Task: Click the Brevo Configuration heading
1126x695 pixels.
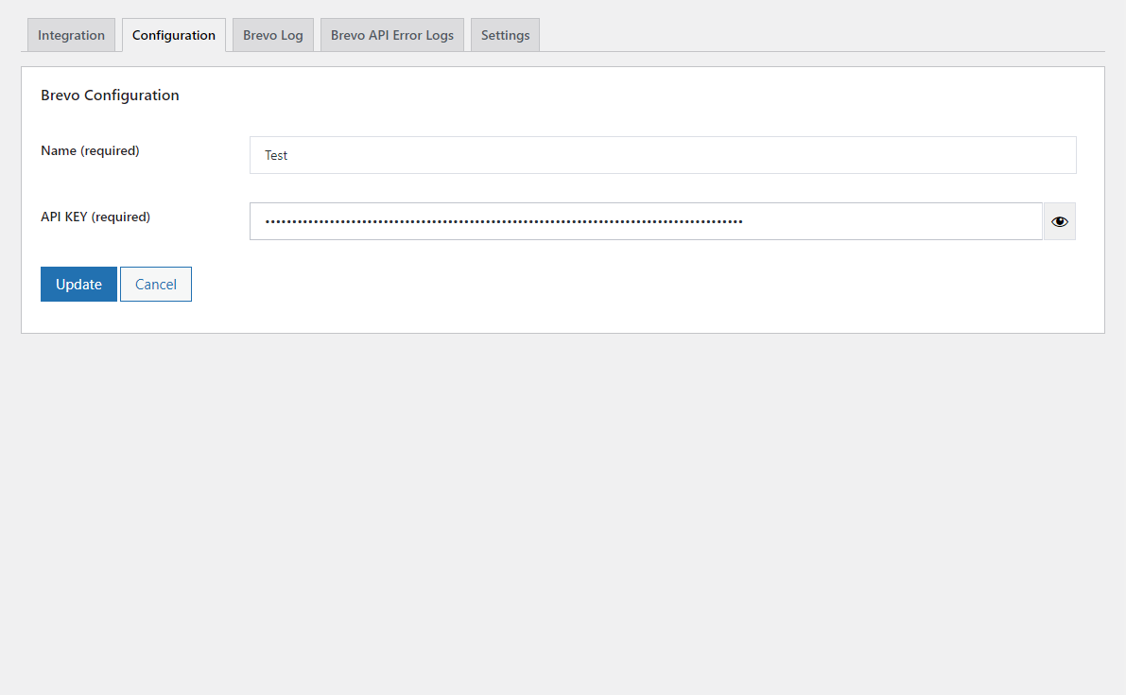Action: [x=110, y=96]
